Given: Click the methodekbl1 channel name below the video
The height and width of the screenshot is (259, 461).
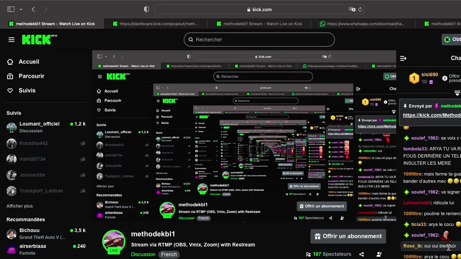Looking at the screenshot, I should click(153, 234).
